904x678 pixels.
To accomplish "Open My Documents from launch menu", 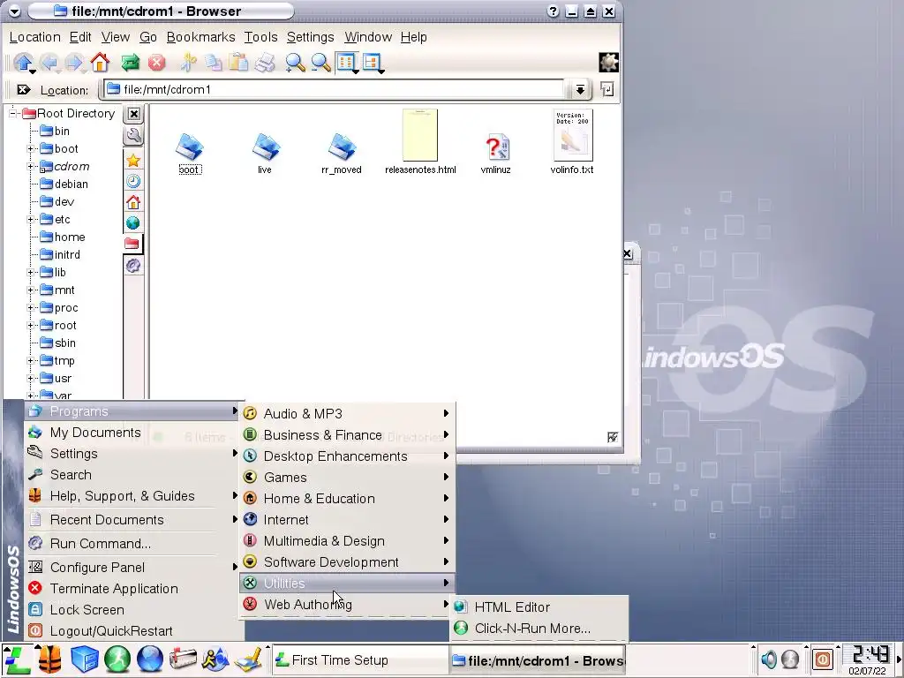I will [132, 433].
